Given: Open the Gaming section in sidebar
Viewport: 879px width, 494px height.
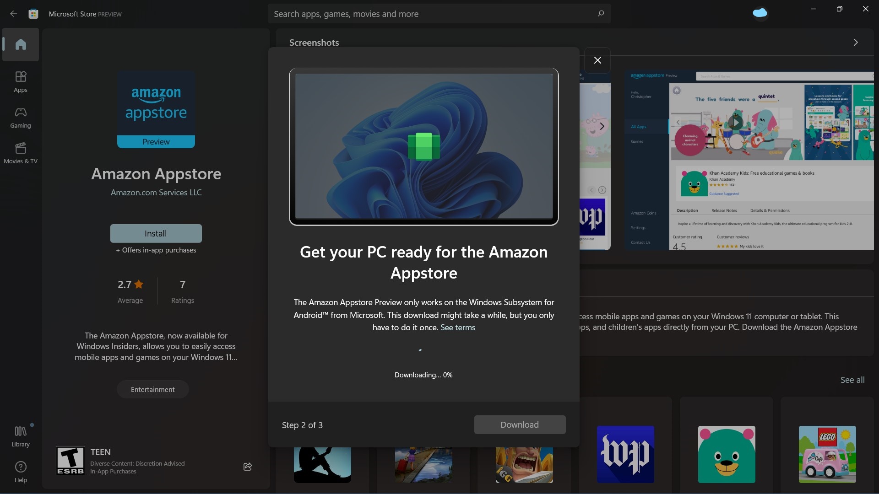Looking at the screenshot, I should (x=21, y=118).
